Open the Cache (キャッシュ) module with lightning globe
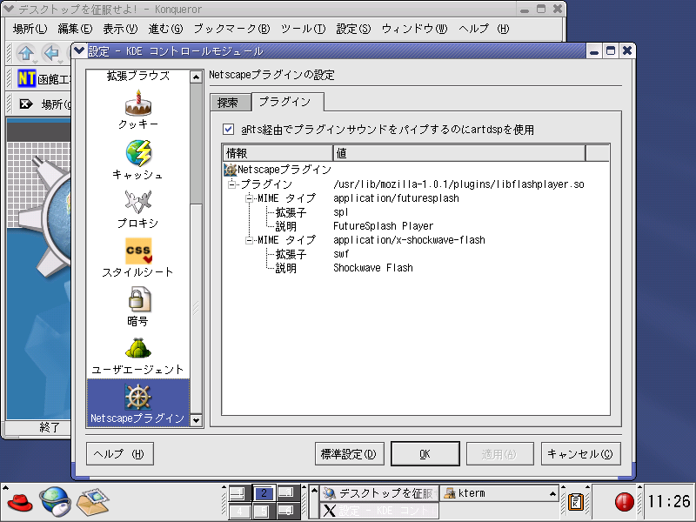 138,159
